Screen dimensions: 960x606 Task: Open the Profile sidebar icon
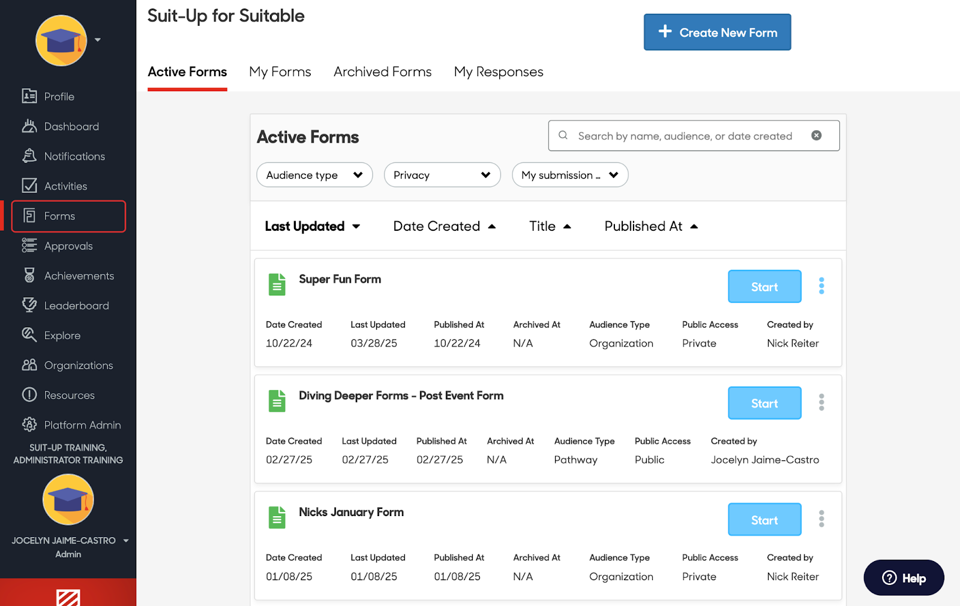[x=29, y=96]
